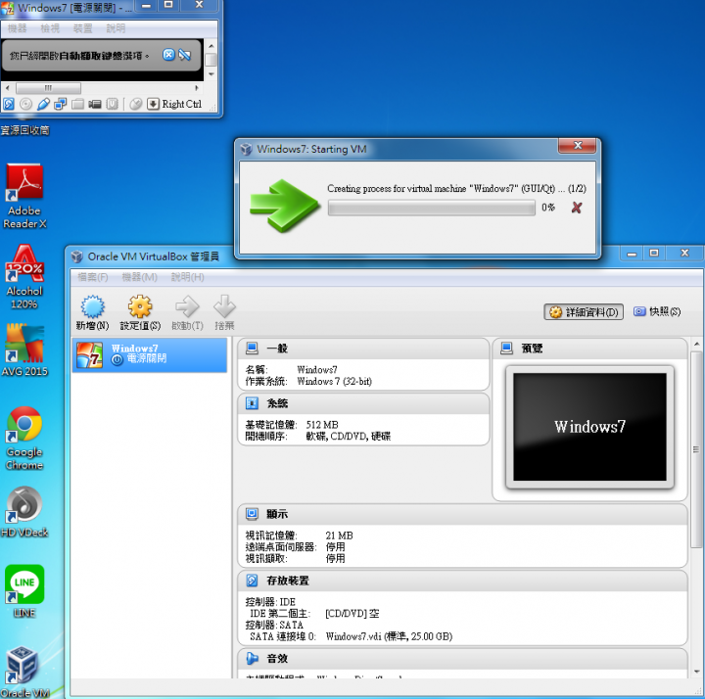Open 機器(M) menu in VirtualBox Manager

[139, 277]
